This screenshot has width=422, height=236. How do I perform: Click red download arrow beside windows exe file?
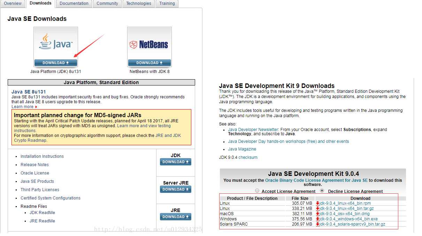click(x=317, y=219)
